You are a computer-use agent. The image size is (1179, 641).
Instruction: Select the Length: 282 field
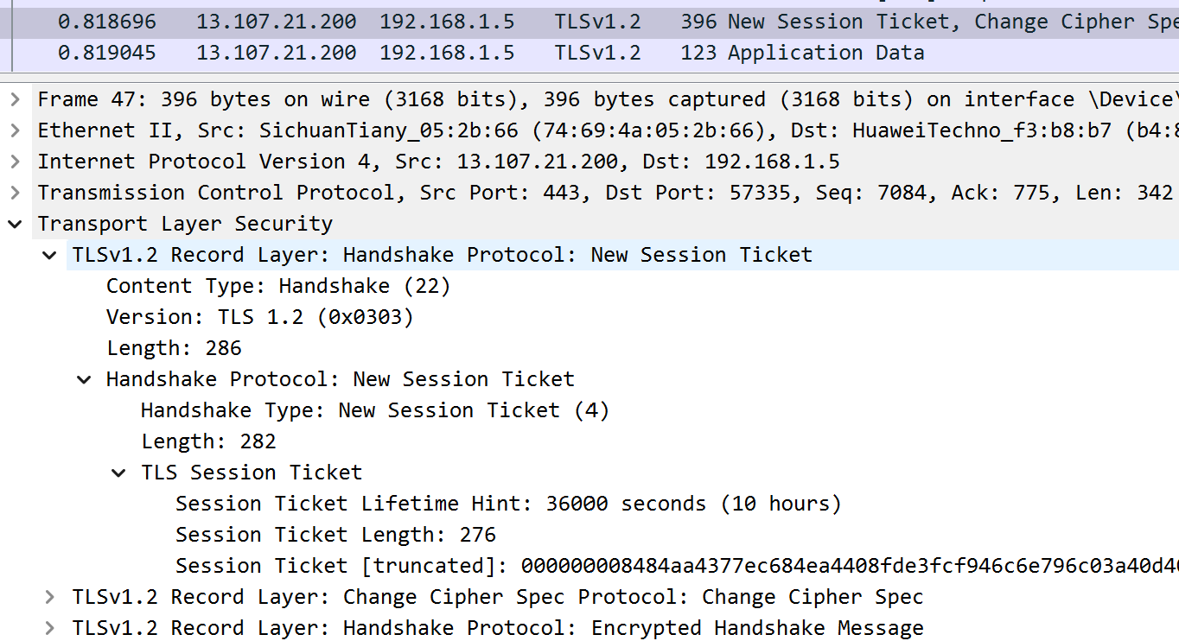pyautogui.click(x=208, y=441)
